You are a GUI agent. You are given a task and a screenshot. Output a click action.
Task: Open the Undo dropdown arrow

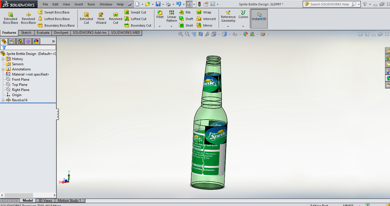point(183,4)
